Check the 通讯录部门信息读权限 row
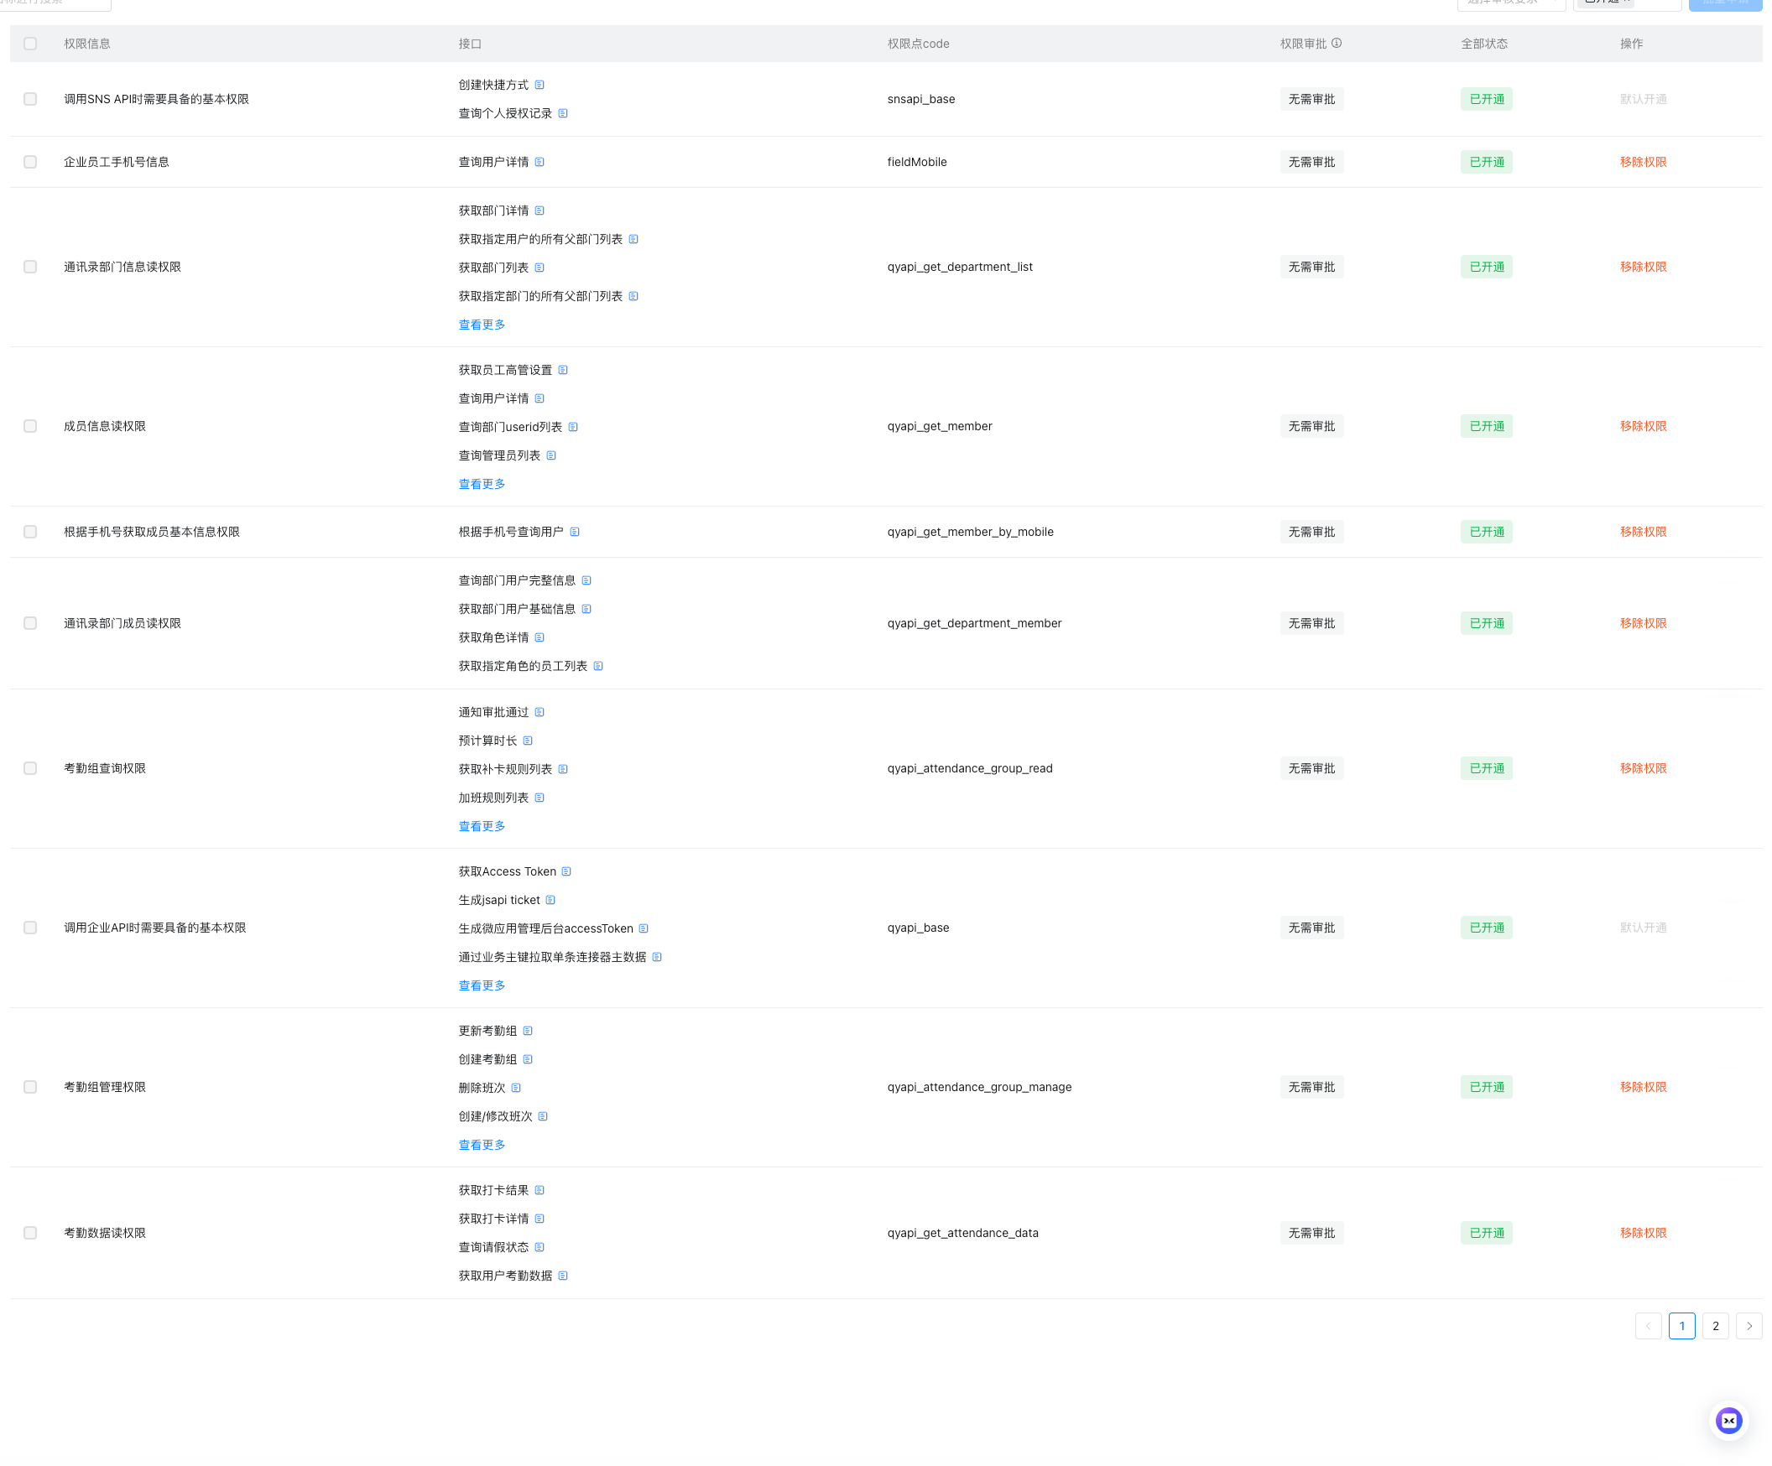The width and height of the screenshot is (1772, 1466). [x=30, y=268]
